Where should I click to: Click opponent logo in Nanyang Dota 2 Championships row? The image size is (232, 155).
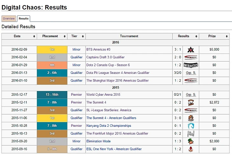coord(191,126)
